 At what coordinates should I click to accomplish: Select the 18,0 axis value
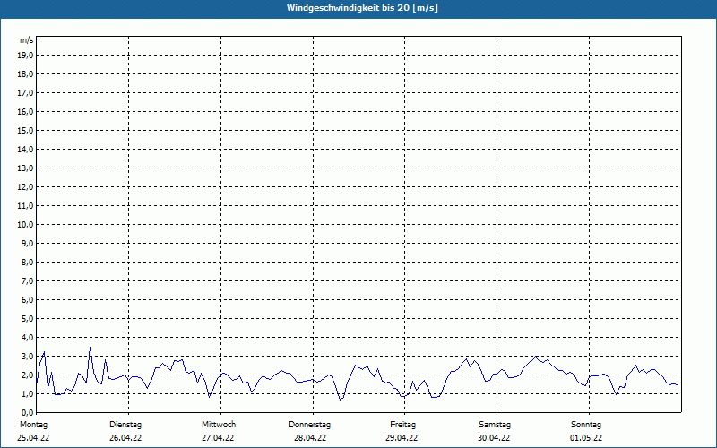26,74
